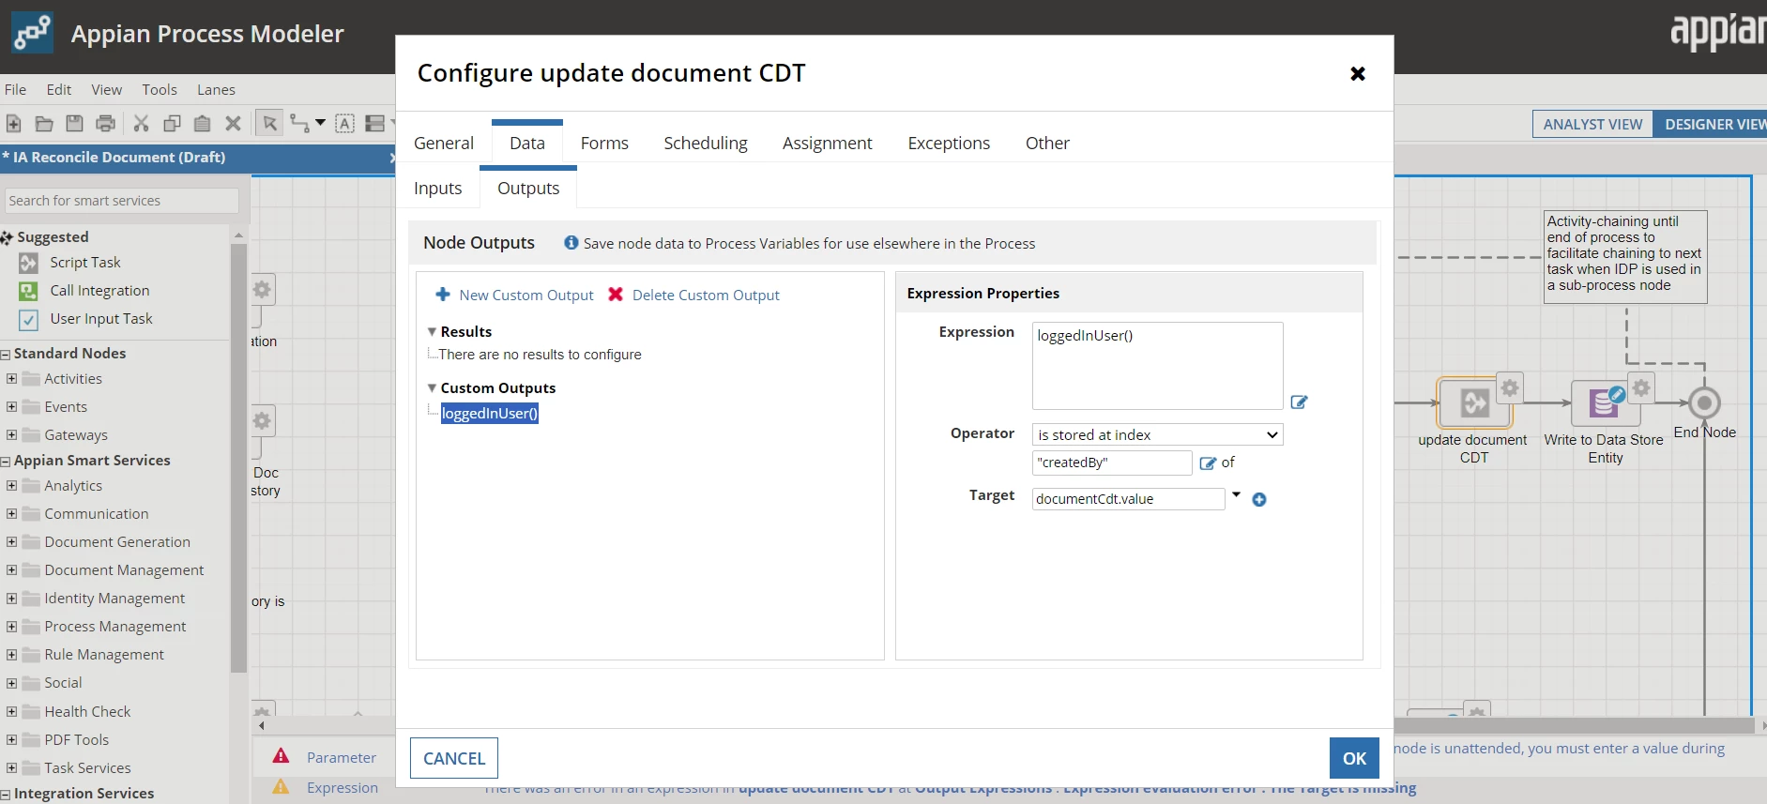Click gear icon on update document CDT node
Viewport: 1767px width, 804px height.
point(1510,387)
